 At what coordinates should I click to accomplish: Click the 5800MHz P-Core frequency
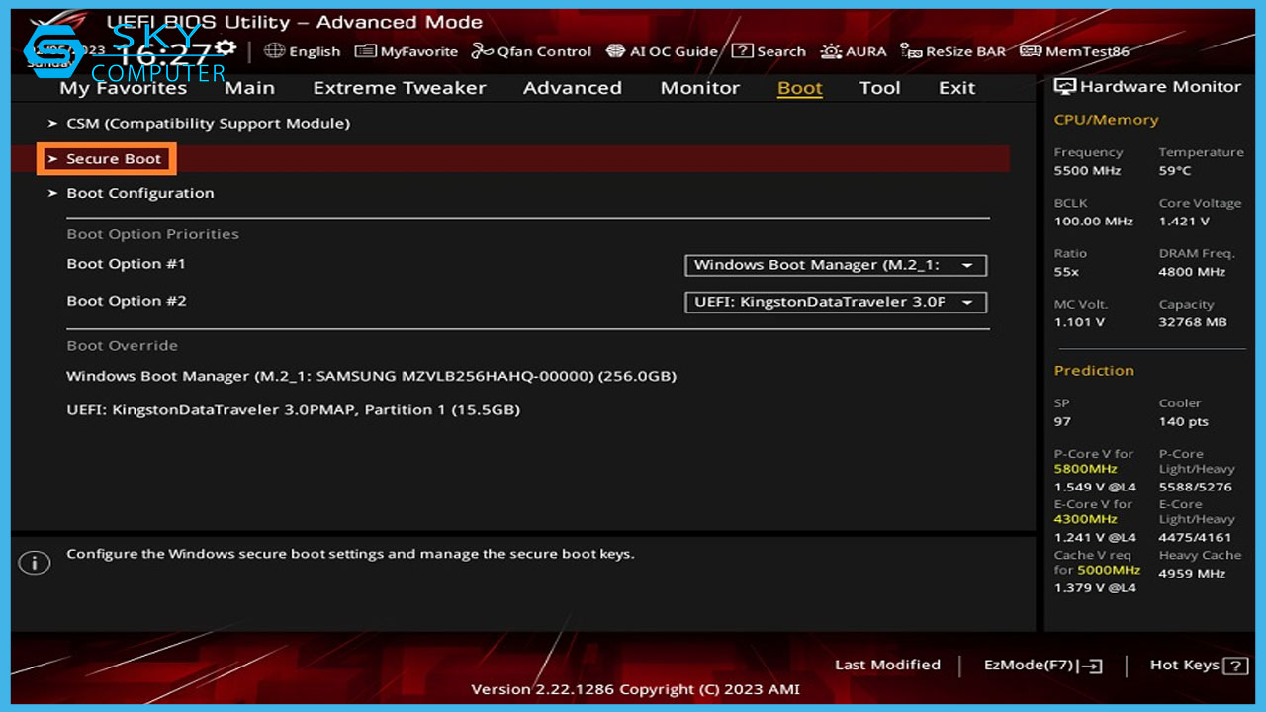point(1086,469)
